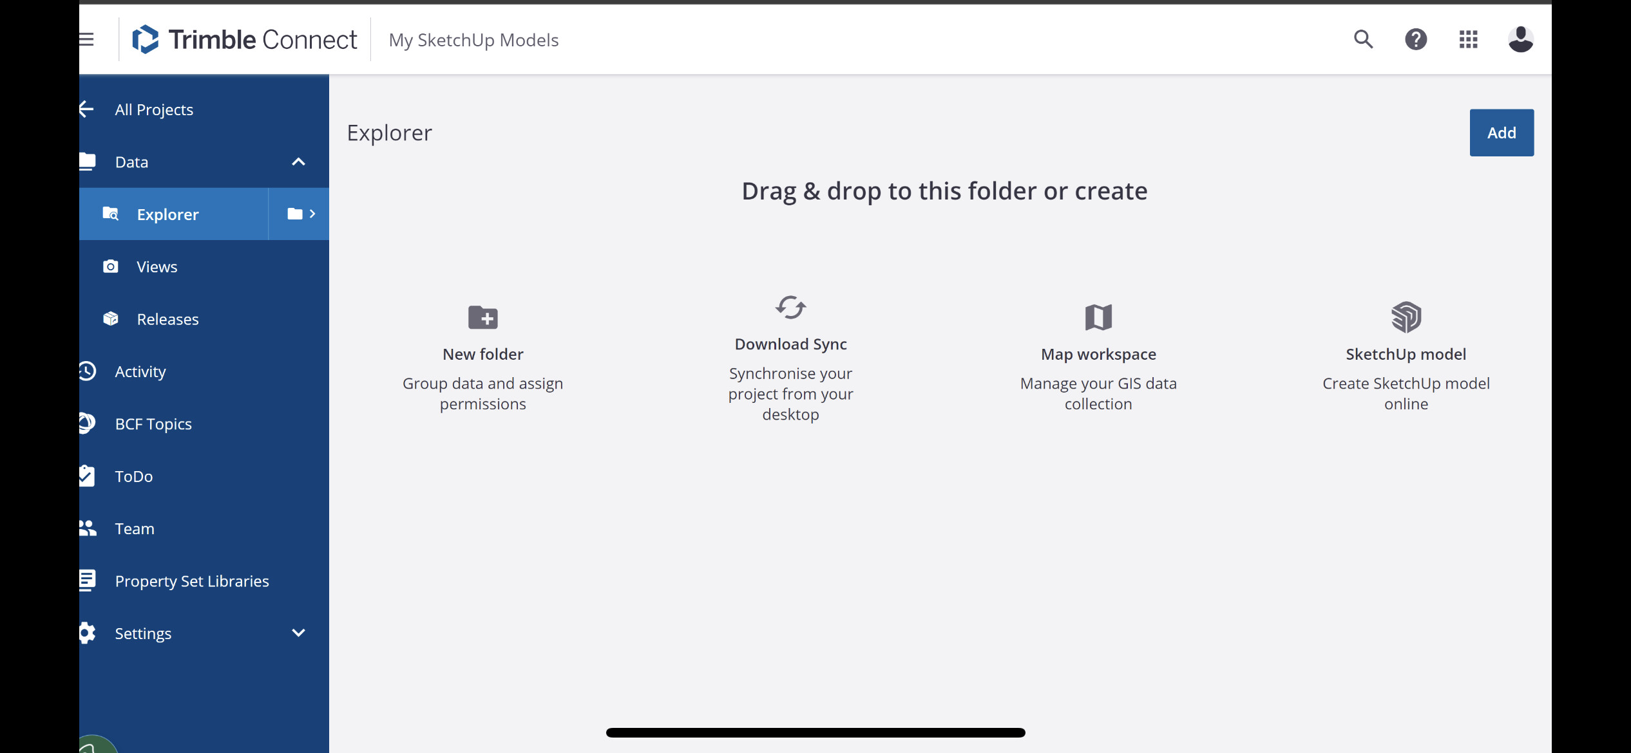Click the Add button

(x=1502, y=133)
